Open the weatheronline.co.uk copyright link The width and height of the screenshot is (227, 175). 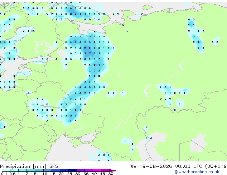pyautogui.click(x=197, y=172)
